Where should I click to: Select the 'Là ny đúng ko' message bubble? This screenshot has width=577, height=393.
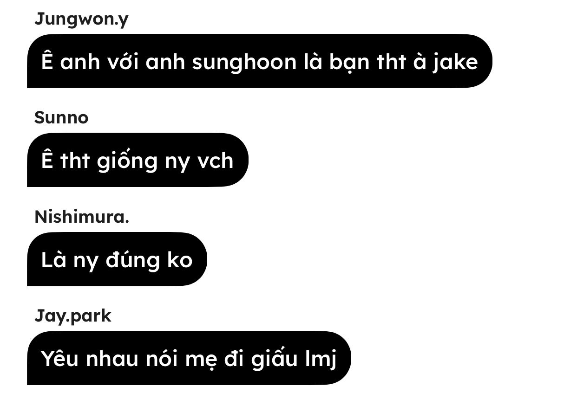tap(117, 259)
